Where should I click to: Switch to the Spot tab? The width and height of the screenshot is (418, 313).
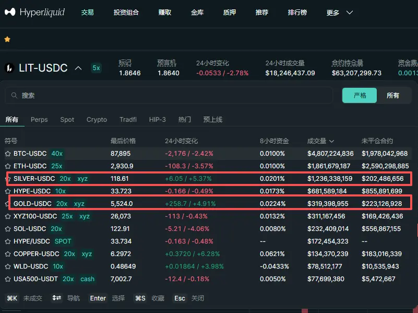67,120
